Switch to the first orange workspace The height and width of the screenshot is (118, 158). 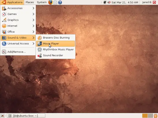click(x=145, y=116)
